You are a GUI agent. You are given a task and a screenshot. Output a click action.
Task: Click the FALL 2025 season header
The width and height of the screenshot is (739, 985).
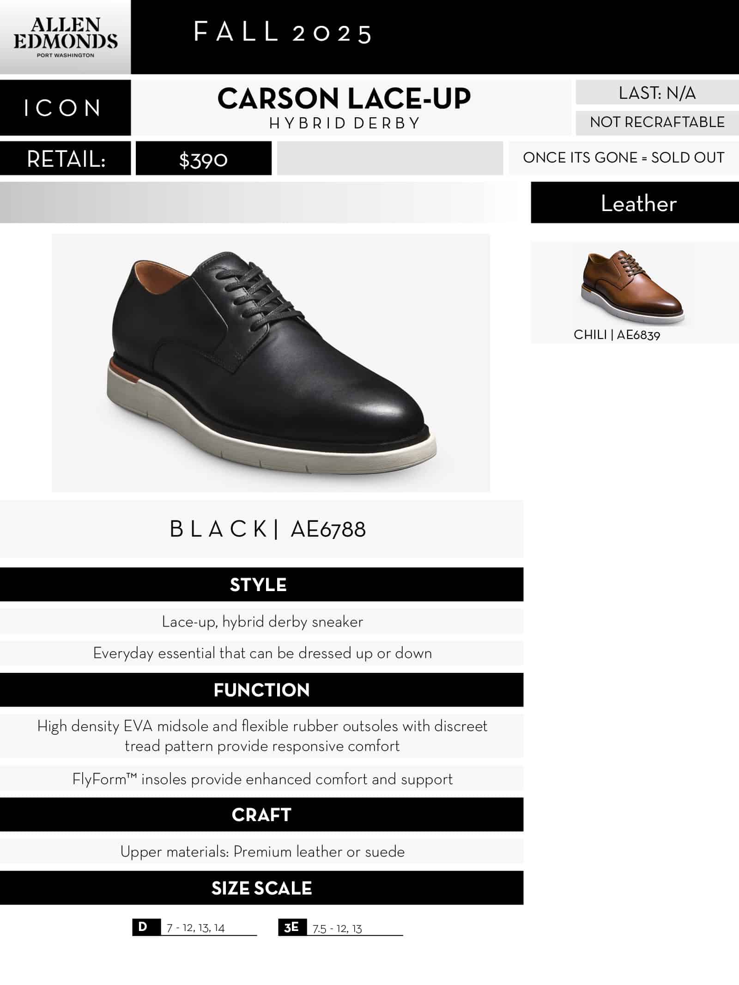click(283, 33)
